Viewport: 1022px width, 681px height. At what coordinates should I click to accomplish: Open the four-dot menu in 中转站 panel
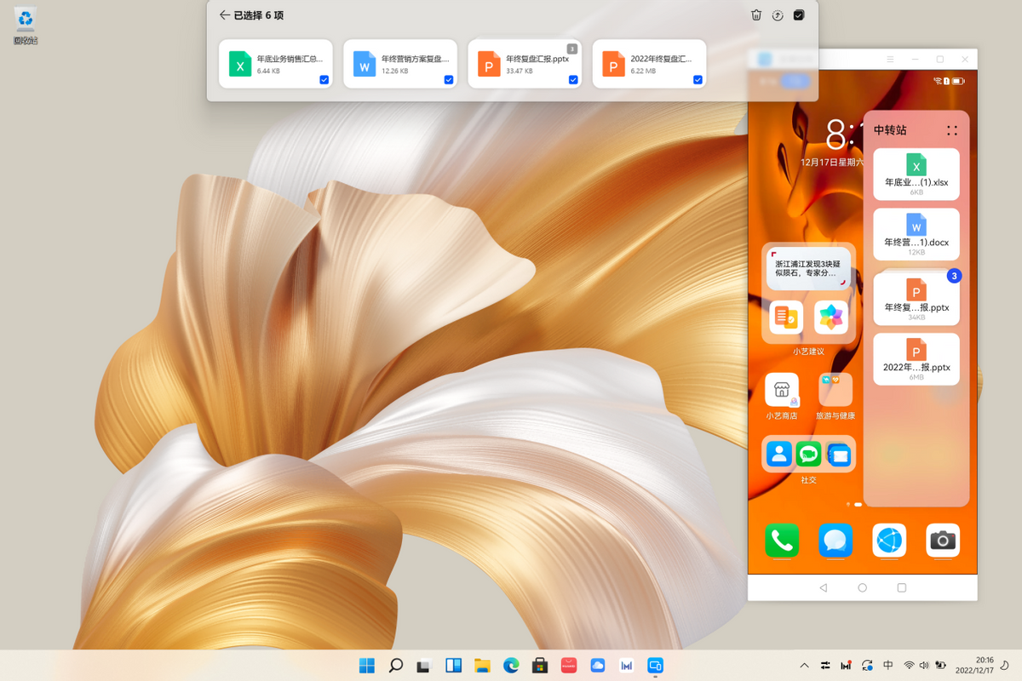[x=952, y=130]
